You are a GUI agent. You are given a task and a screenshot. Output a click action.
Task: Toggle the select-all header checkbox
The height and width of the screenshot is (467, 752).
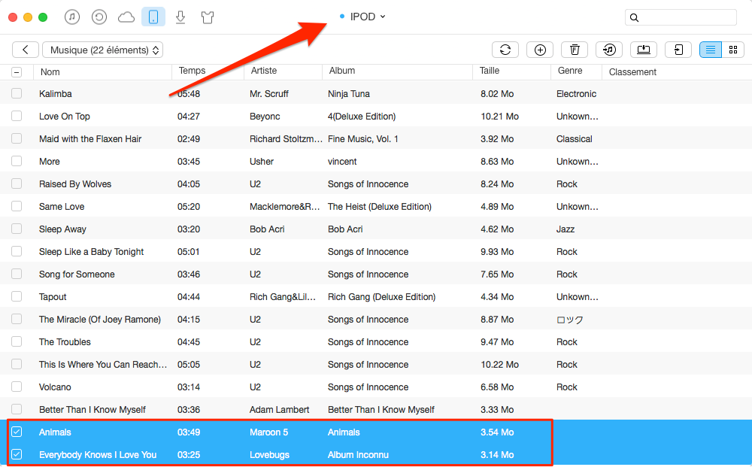tap(17, 72)
